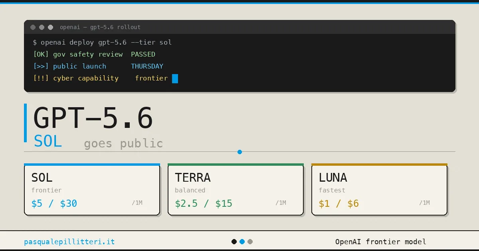This screenshot has width=479, height=251.
Task: Click the 'frontier' label in SOL card
Action: [x=46, y=190]
